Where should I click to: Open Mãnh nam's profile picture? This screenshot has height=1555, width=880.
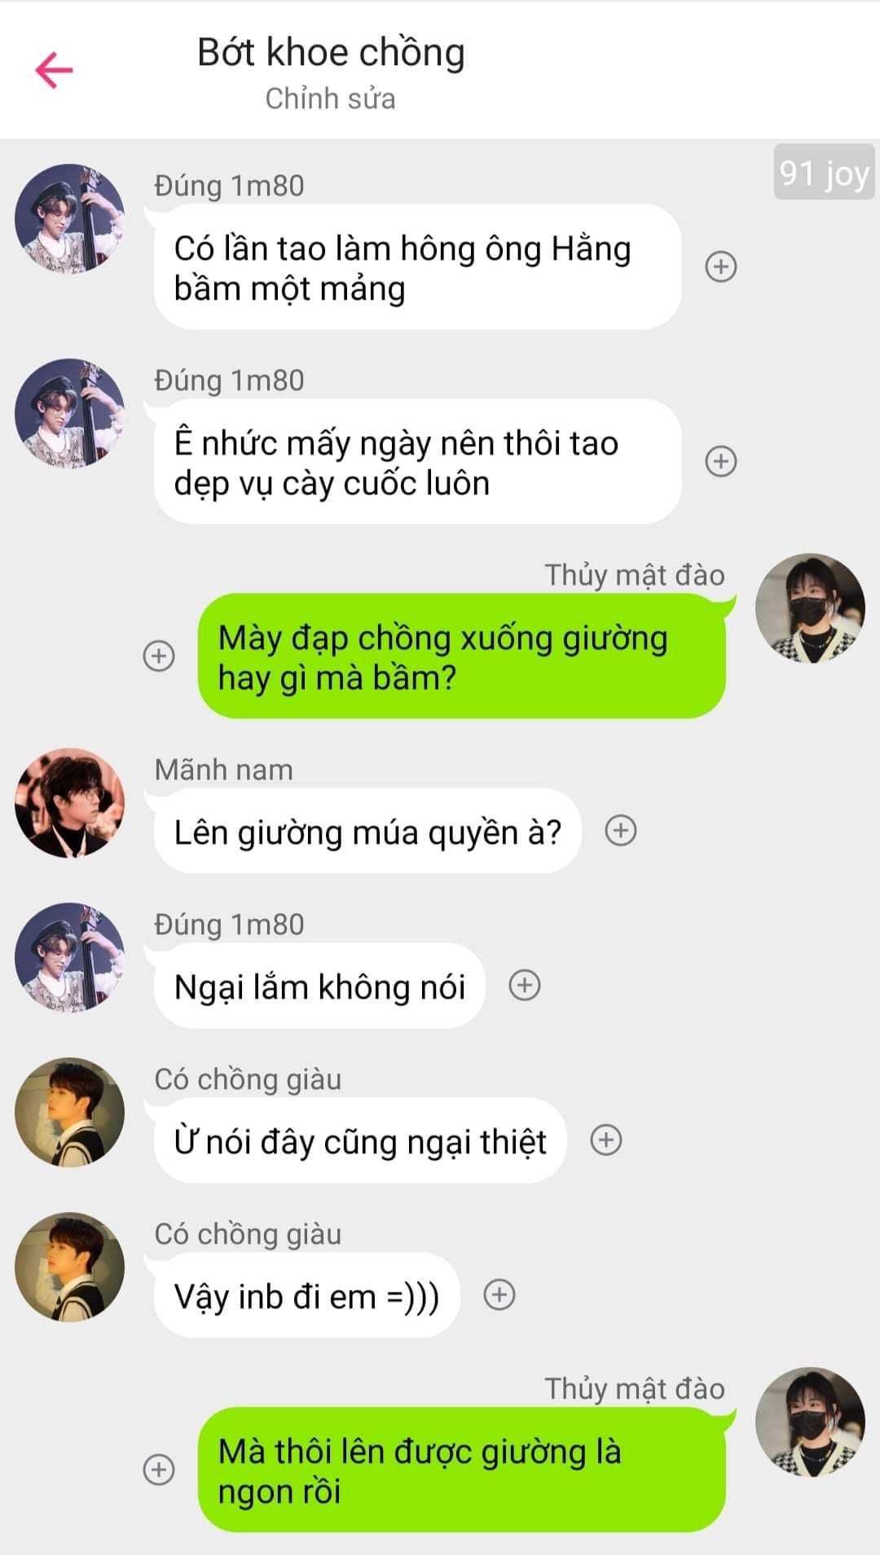[x=70, y=802]
